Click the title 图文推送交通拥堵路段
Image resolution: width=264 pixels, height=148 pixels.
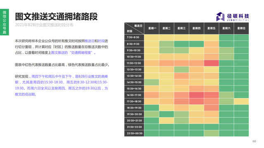56,16
